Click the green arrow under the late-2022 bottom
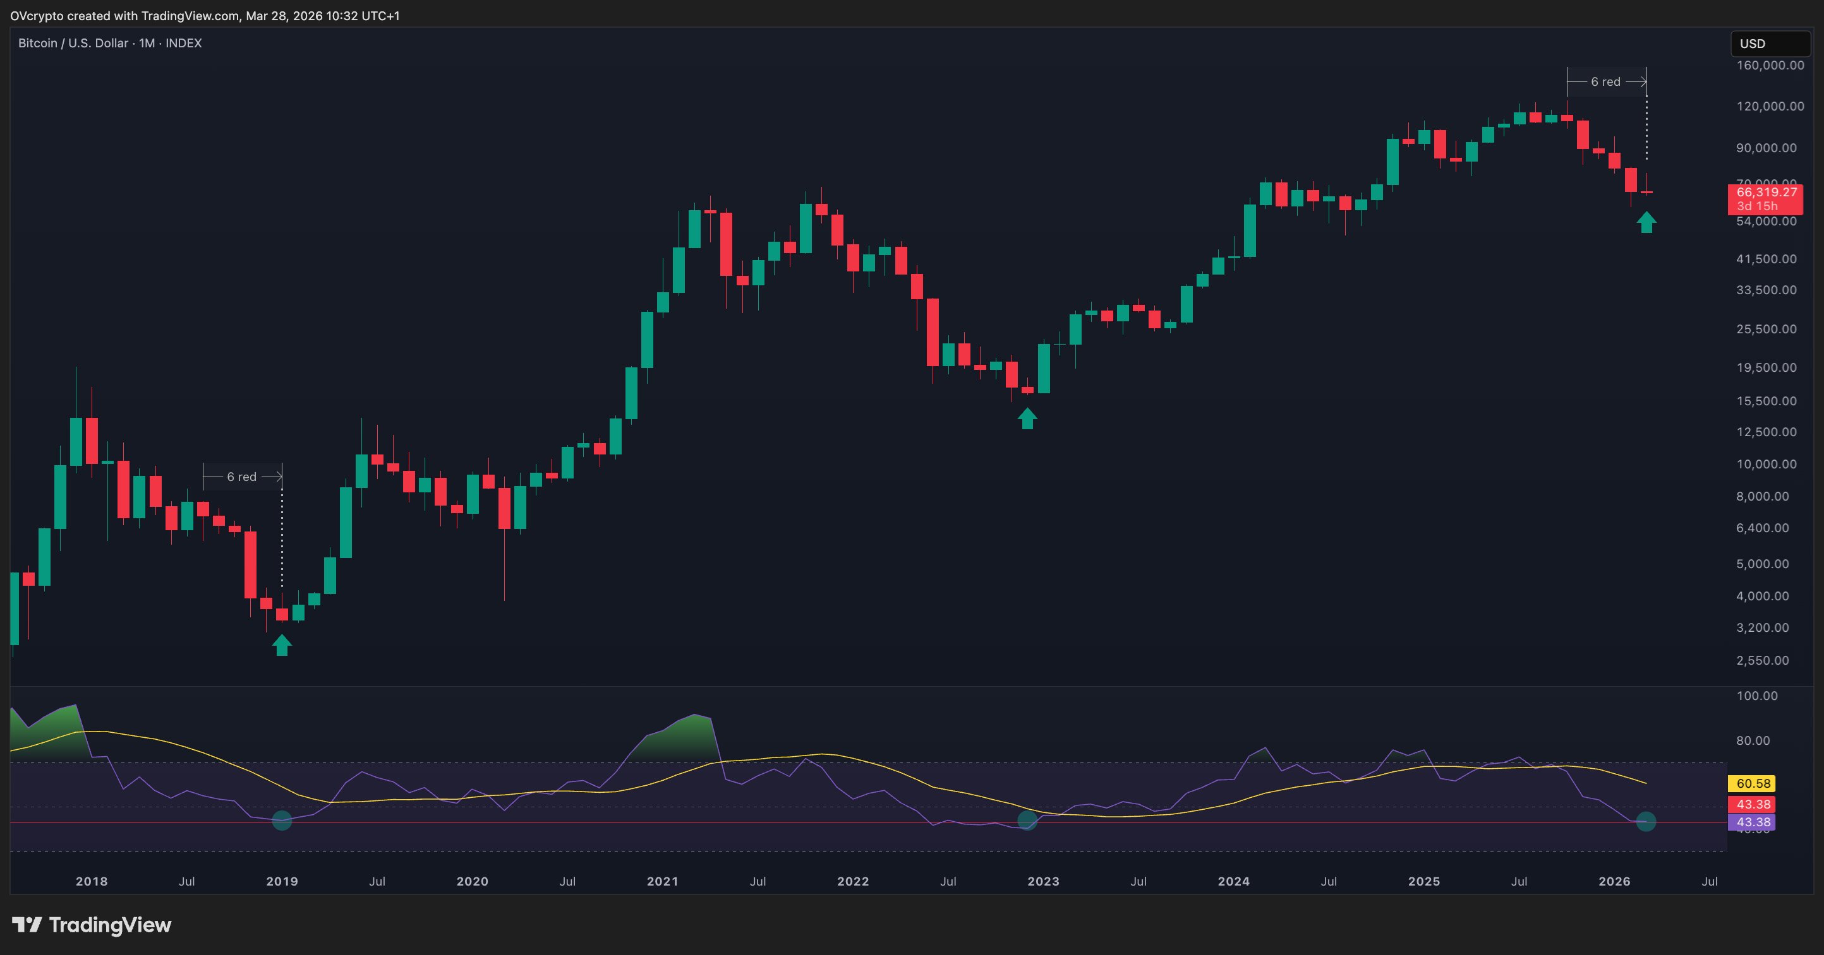The width and height of the screenshot is (1824, 955). click(1027, 418)
